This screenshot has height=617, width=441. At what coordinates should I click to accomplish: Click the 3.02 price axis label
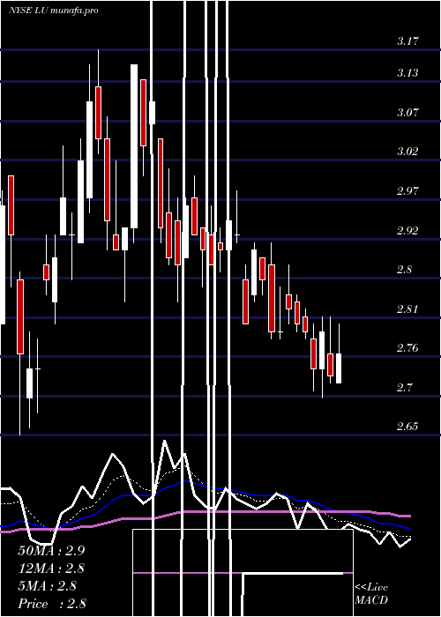point(407,151)
